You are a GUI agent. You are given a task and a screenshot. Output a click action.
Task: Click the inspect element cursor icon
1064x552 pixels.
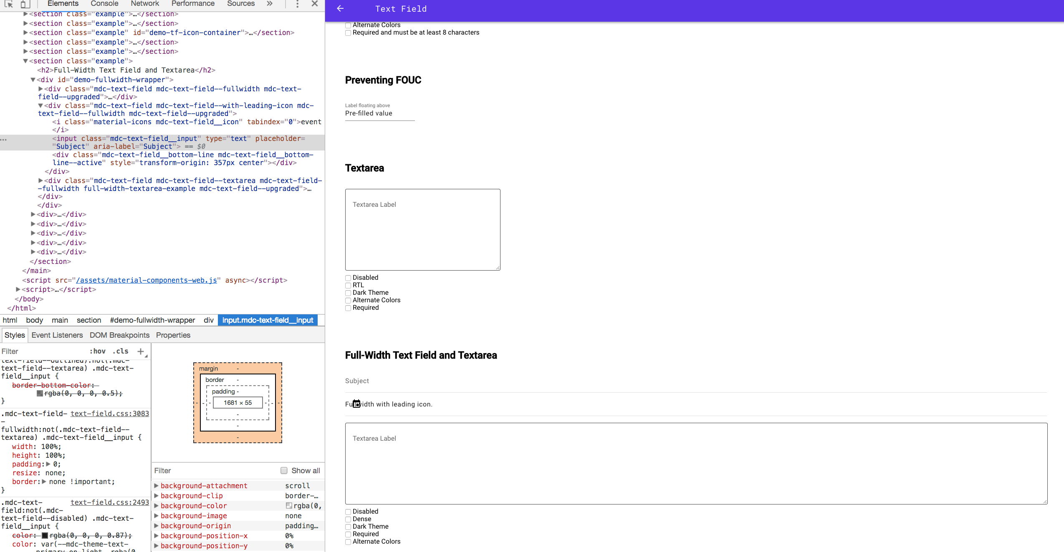[9, 4]
